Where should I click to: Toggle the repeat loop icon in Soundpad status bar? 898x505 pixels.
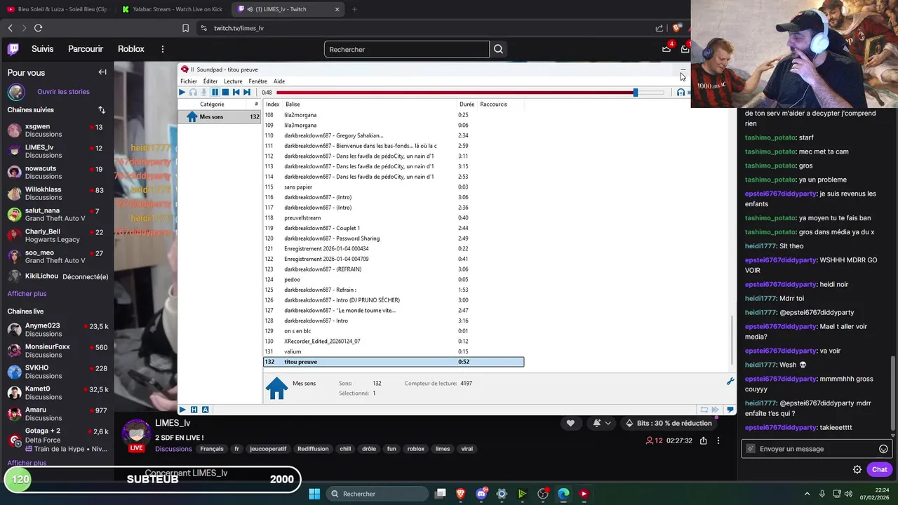704,410
